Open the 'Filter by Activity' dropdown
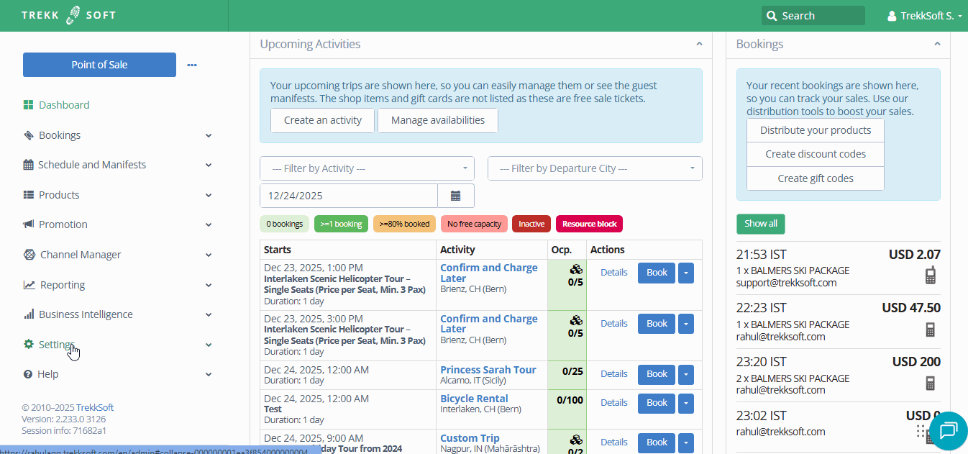 tap(367, 168)
